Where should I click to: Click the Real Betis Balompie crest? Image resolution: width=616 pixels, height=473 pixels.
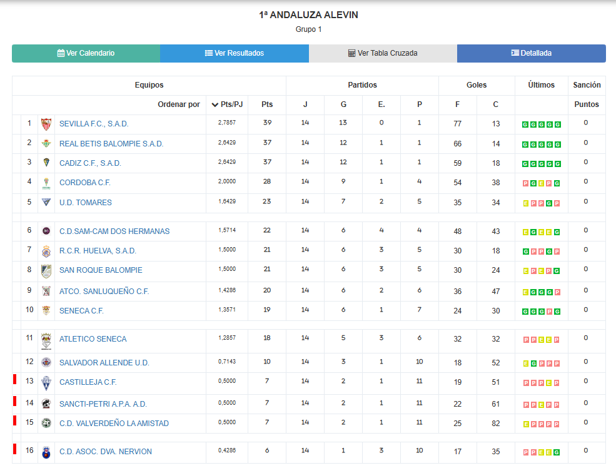[x=46, y=143]
